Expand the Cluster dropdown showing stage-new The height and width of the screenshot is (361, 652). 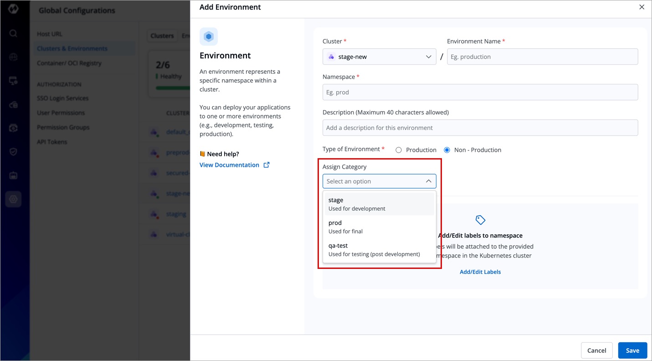tap(379, 57)
